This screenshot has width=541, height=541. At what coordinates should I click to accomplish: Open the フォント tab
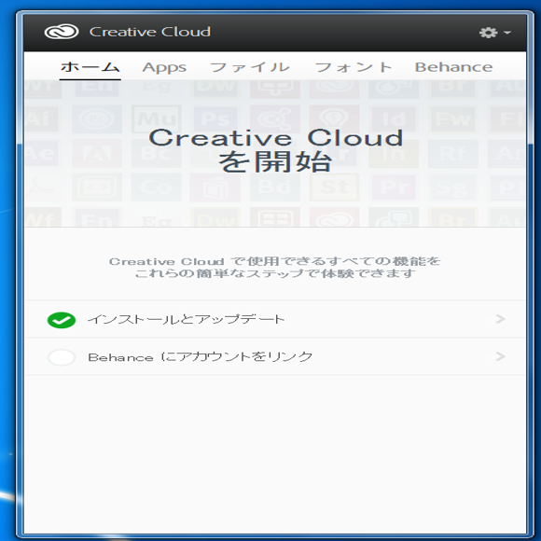coord(354,67)
